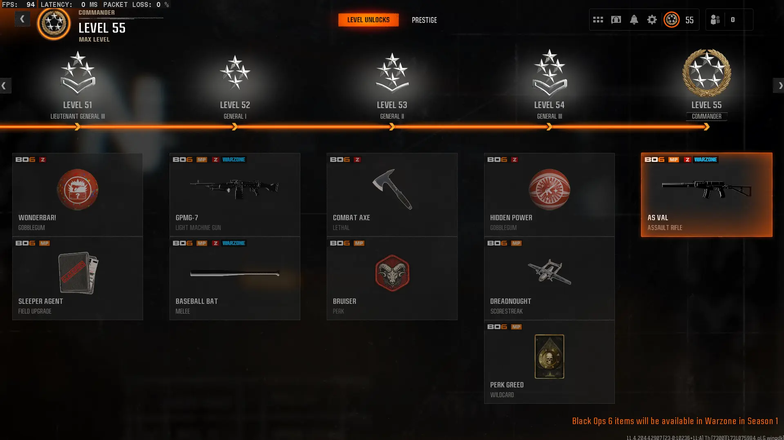Click the headquarters banner icon in top bar
This screenshot has width=784, height=440.
click(616, 20)
